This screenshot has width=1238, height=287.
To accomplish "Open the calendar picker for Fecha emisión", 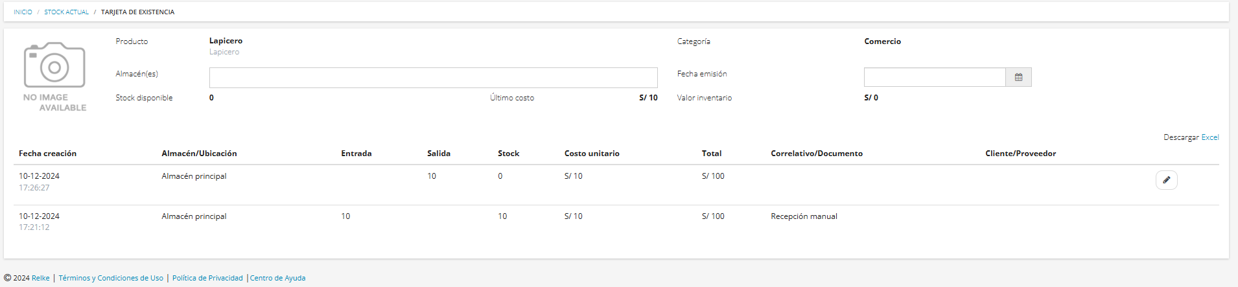I will pos(1018,77).
